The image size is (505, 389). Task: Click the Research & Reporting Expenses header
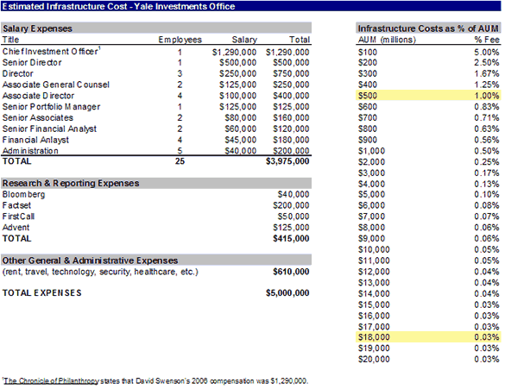click(156, 183)
